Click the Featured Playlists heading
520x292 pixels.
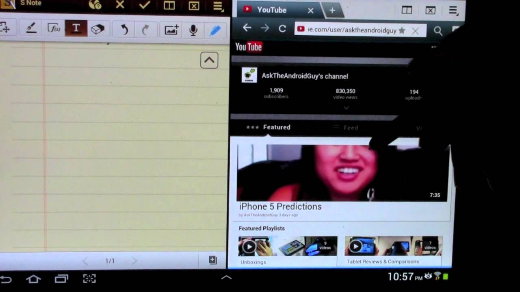pyautogui.click(x=262, y=228)
